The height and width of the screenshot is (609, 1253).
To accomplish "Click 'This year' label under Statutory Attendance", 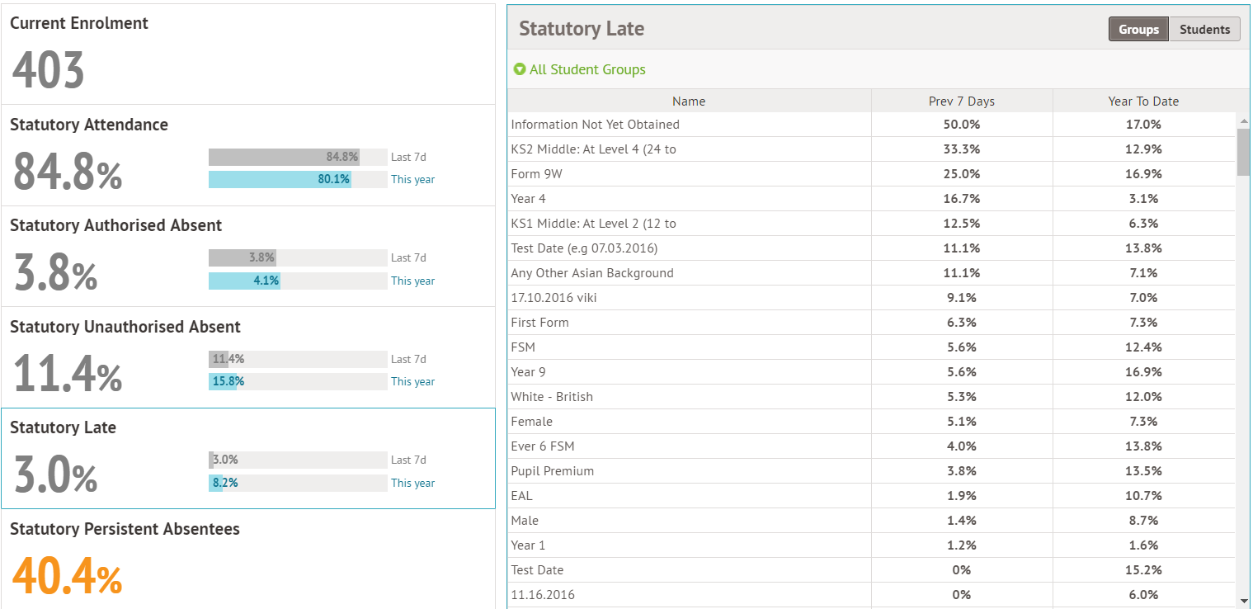I will (412, 179).
